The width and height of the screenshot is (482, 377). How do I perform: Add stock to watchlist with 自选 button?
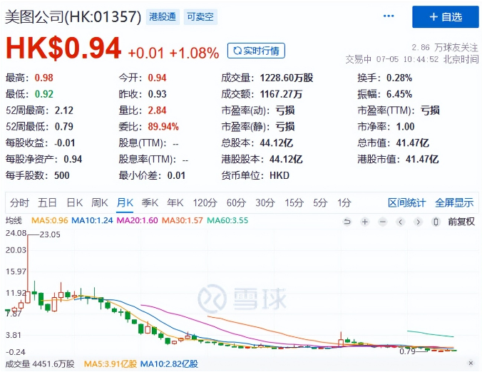446,17
